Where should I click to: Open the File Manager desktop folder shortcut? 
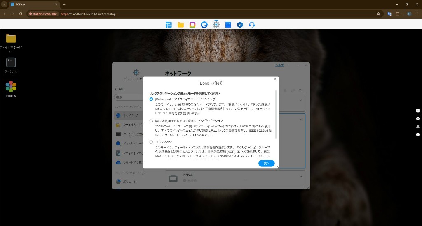coord(11,39)
